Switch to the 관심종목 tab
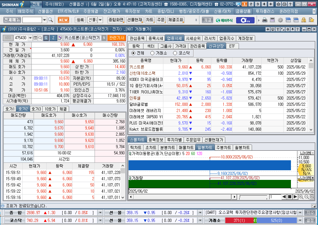 coord(137,38)
